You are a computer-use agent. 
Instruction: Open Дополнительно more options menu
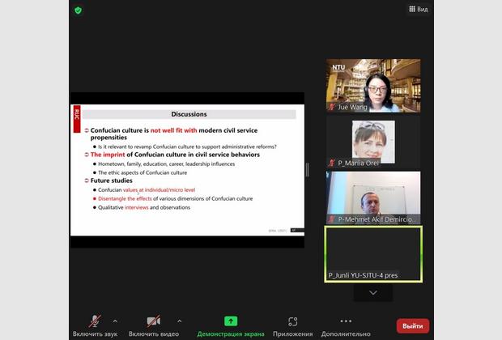[x=346, y=326]
